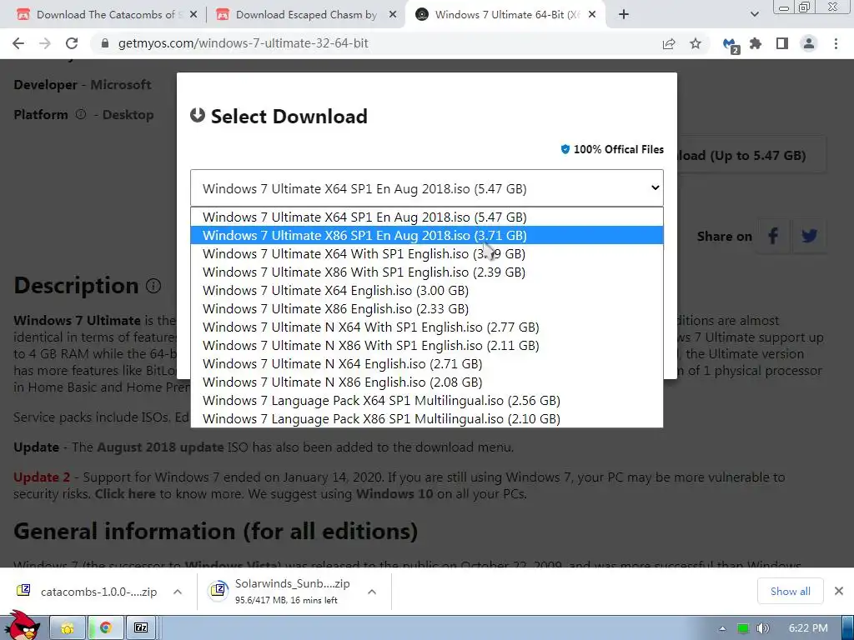854x640 pixels.
Task: Choose Language Pack X64 SP1 Multilingual.iso
Action: (x=426, y=401)
